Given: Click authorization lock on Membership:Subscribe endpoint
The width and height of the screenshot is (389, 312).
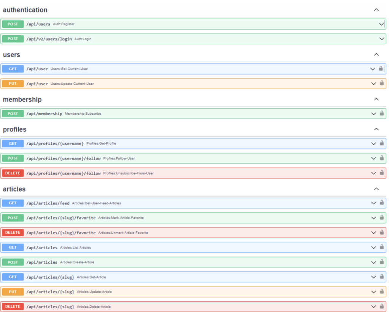Looking at the screenshot, I should point(382,113).
